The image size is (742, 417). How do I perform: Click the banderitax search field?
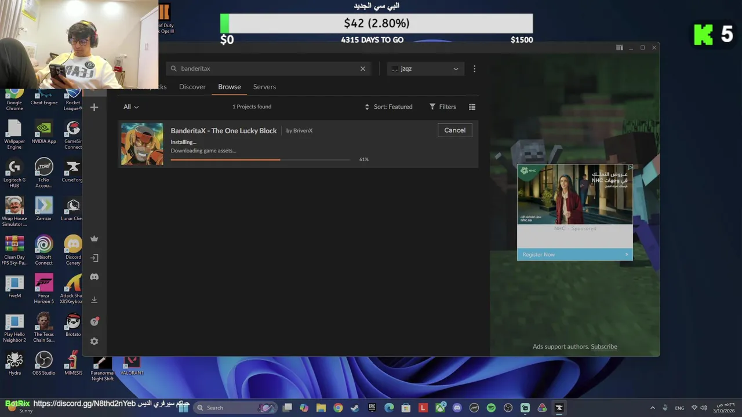click(270, 68)
